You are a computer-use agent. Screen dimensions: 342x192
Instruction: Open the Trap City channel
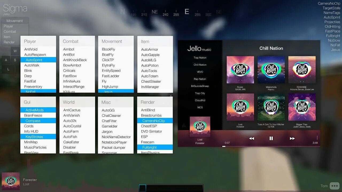coord(200,93)
